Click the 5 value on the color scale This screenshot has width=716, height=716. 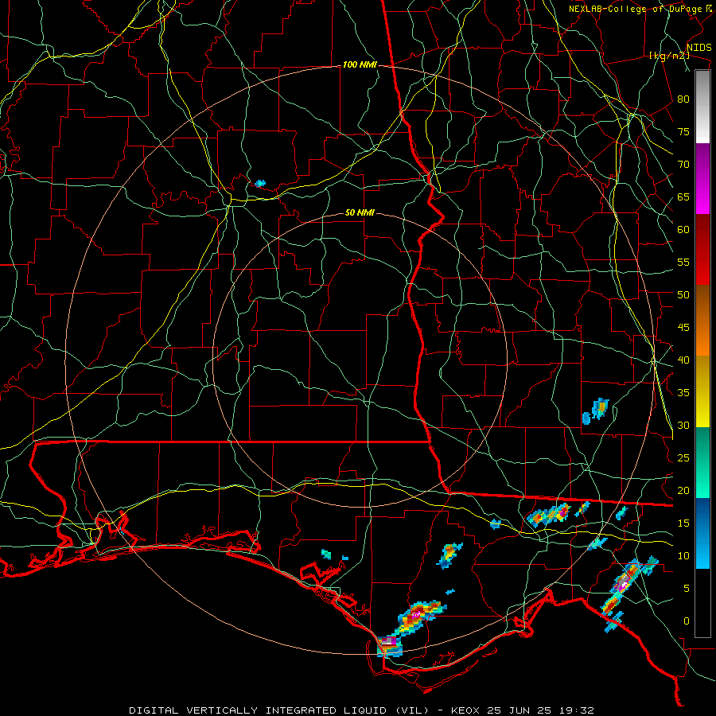pos(687,588)
